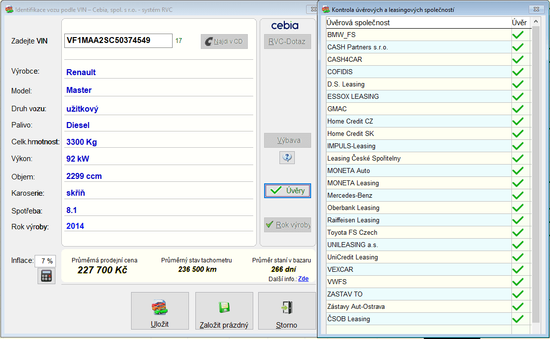
Task: Click the Uložit cars icon button
Action: [x=160, y=311]
